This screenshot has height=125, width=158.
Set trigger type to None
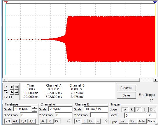coord(152,121)
